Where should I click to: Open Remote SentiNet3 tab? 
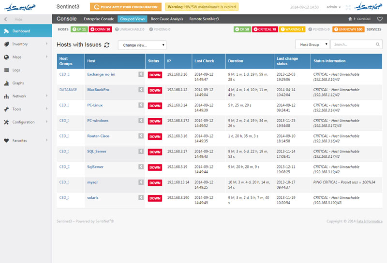tap(204, 19)
